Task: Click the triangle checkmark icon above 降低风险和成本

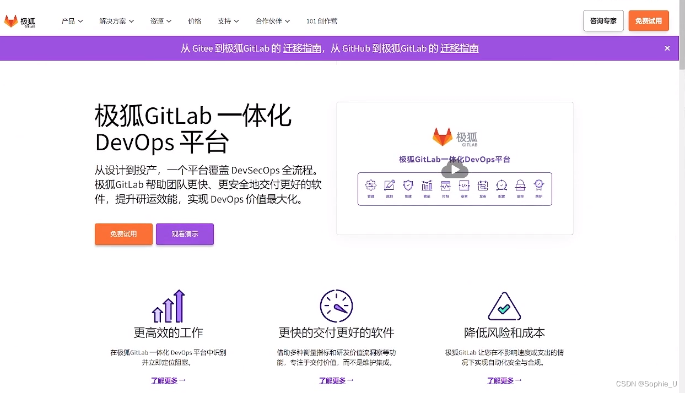Action: pyautogui.click(x=504, y=307)
